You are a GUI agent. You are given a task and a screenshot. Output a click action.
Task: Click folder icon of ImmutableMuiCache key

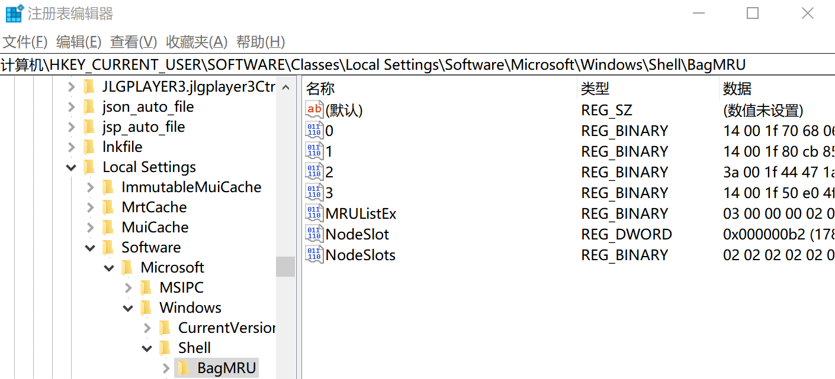[x=108, y=187]
